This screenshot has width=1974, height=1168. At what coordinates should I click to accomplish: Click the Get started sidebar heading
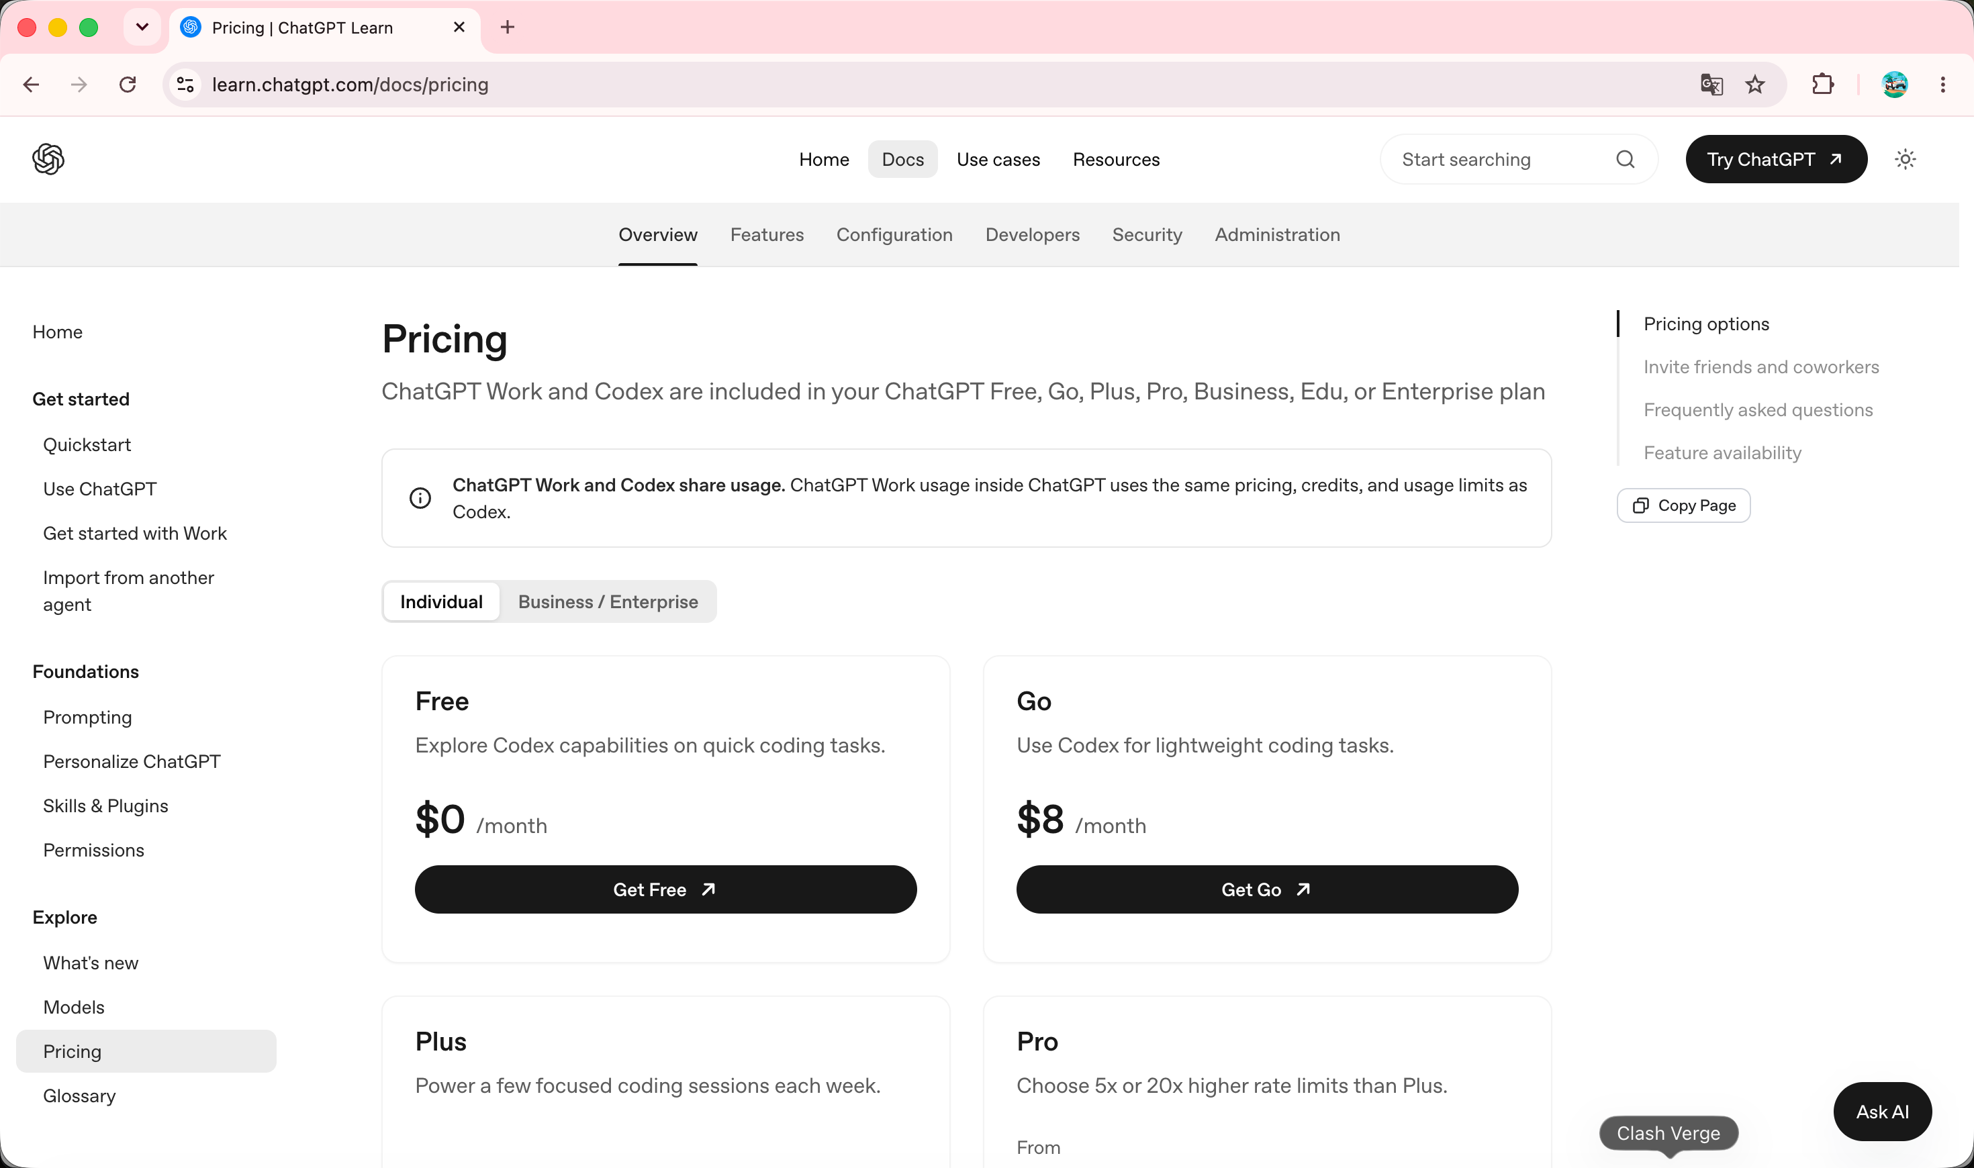click(81, 399)
